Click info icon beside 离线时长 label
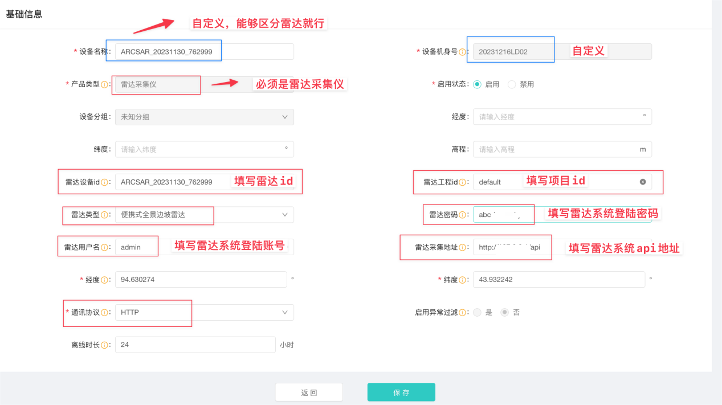Viewport: 722px width, 405px height. 105,345
